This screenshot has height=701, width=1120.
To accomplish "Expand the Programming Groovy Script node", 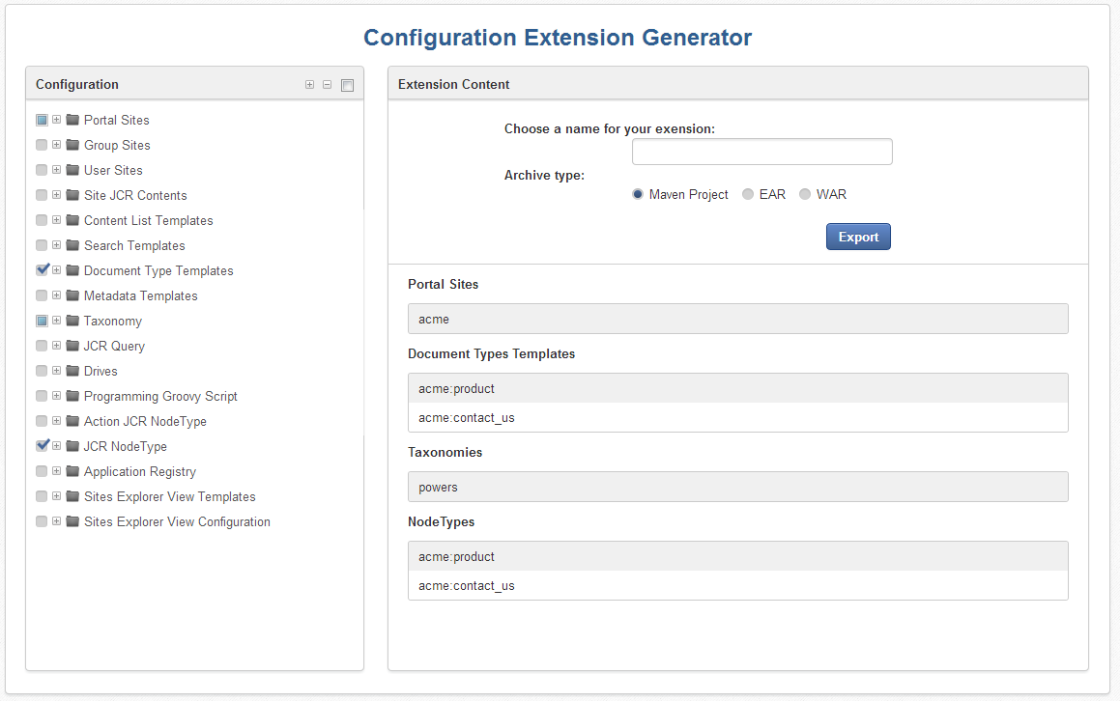I will click(x=56, y=396).
